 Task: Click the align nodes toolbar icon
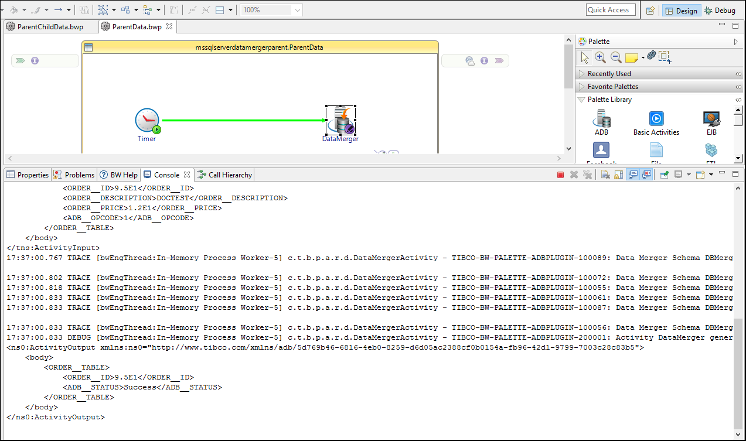[x=125, y=10]
